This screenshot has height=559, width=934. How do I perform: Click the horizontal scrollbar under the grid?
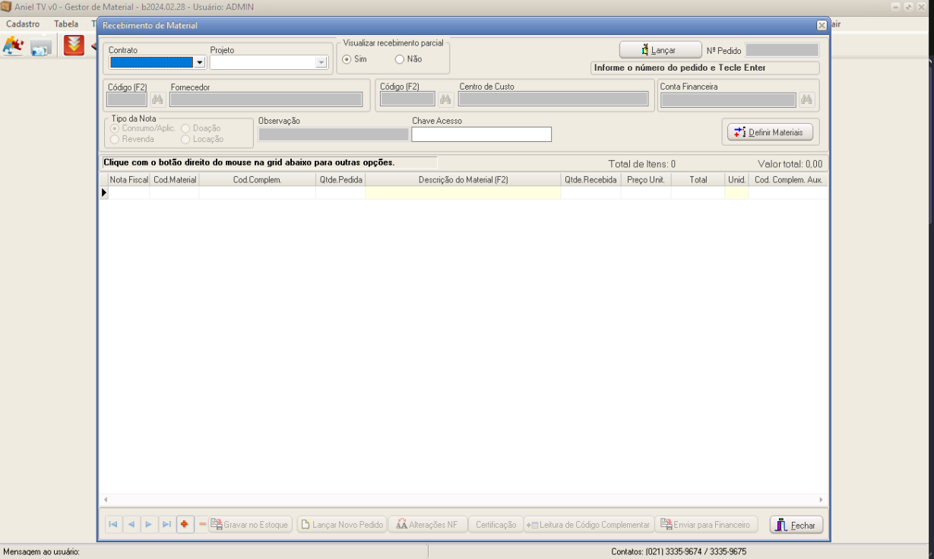[x=464, y=500]
